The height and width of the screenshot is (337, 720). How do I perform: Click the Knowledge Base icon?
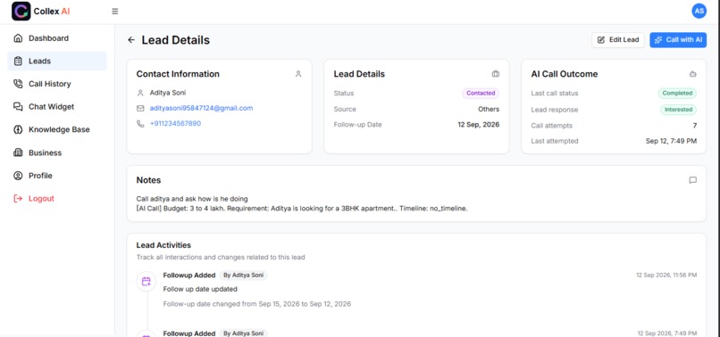click(x=18, y=130)
